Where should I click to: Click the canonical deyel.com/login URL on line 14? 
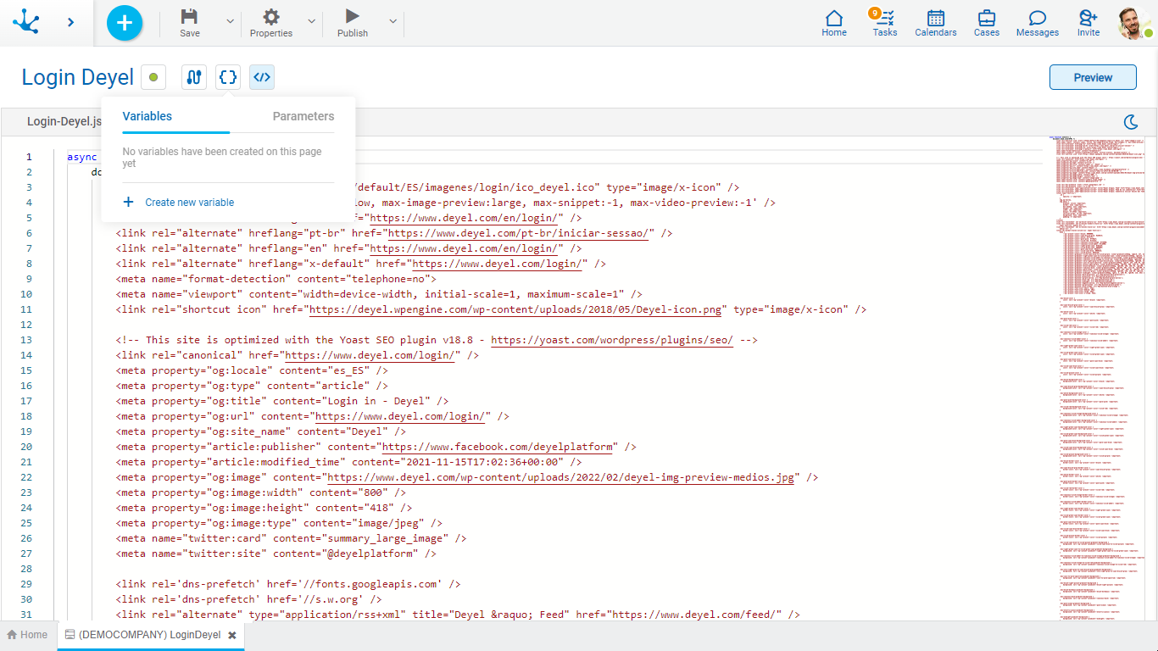371,355
